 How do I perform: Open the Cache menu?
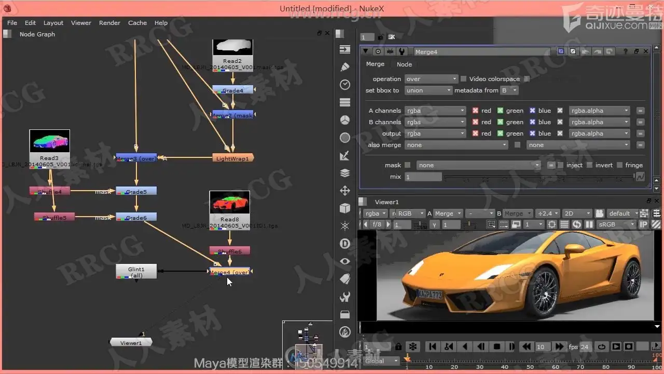pyautogui.click(x=137, y=23)
